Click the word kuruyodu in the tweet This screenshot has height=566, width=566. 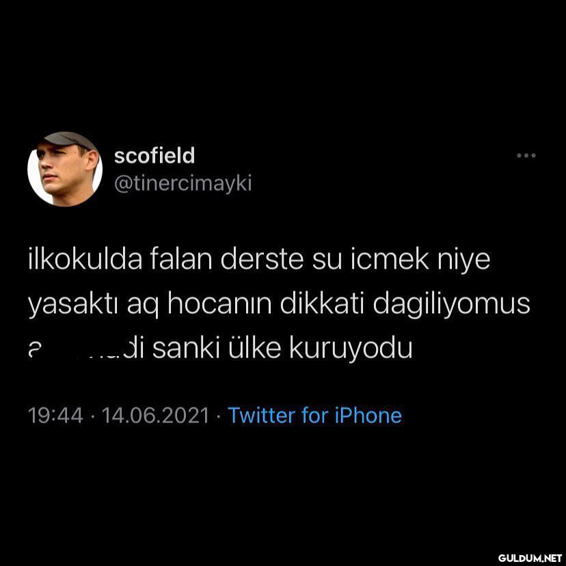pos(351,349)
